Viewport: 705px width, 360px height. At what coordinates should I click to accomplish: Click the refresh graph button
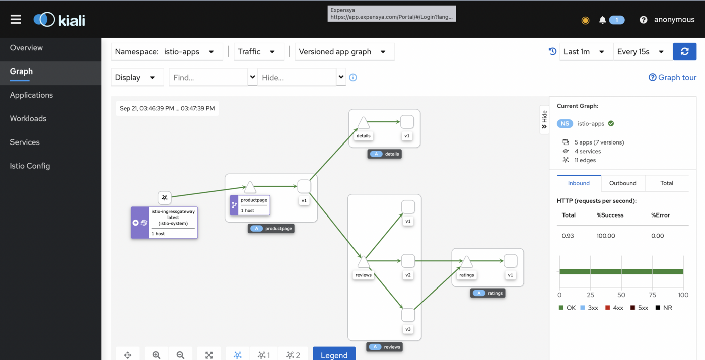coord(684,52)
